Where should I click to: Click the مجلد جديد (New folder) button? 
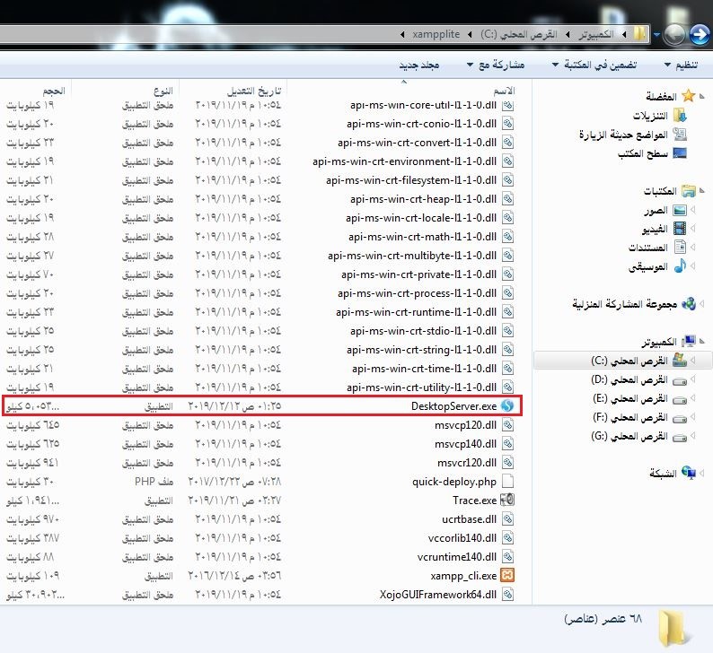(418, 65)
